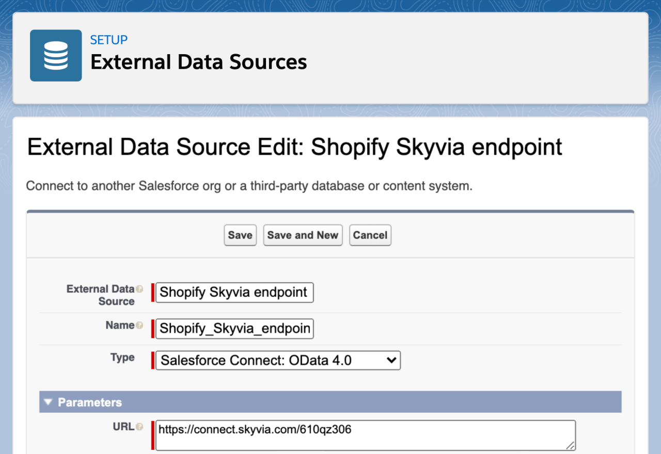The height and width of the screenshot is (454, 661).
Task: Click the help icon next to URL
Action: [139, 427]
